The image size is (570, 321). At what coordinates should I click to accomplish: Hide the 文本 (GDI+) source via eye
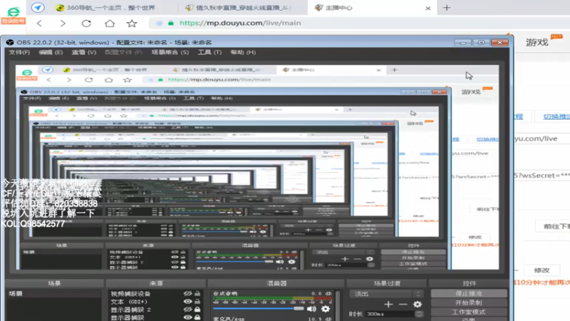click(x=187, y=301)
